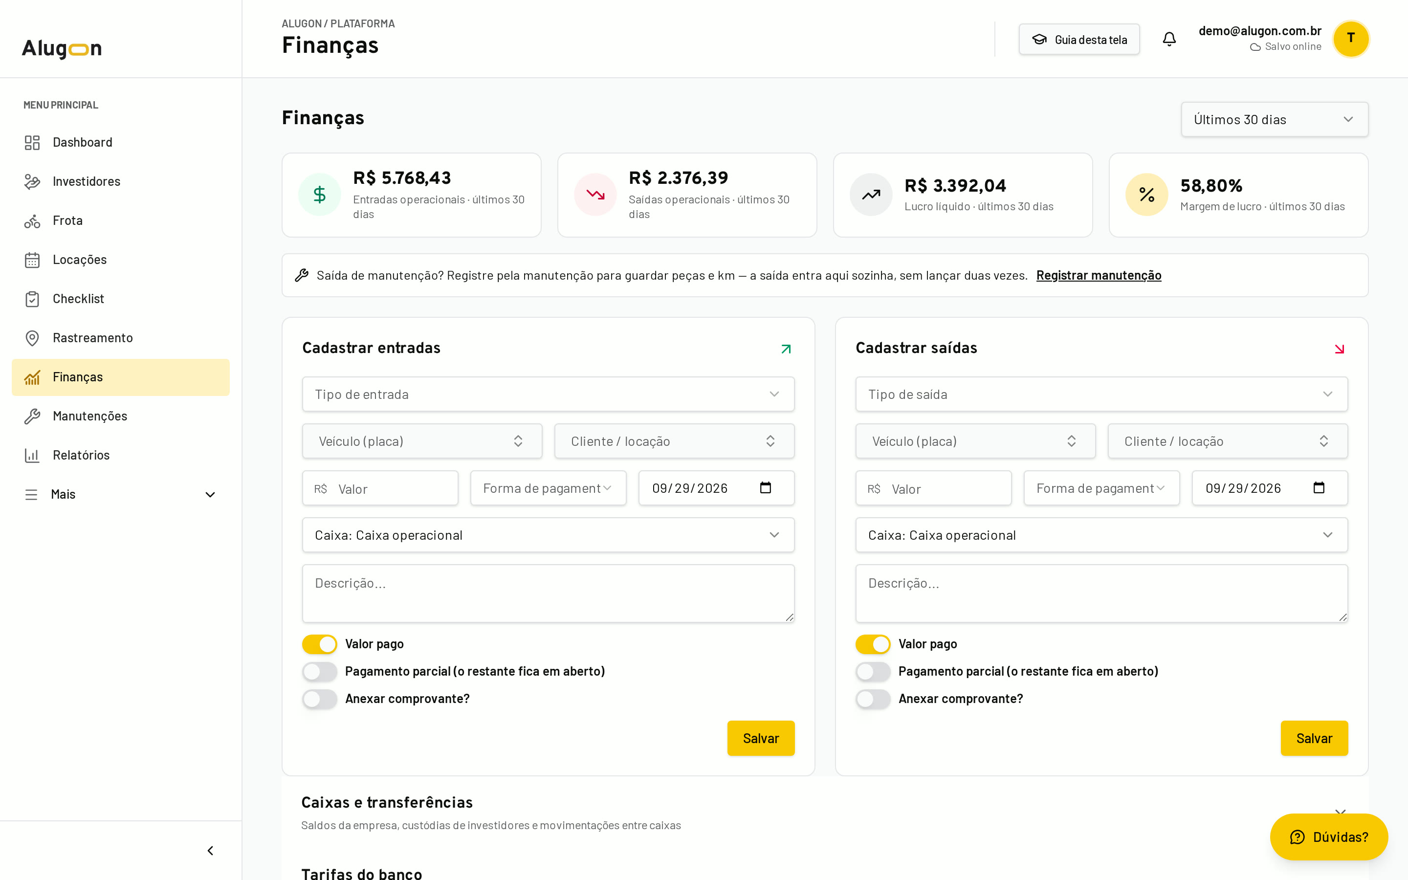Image resolution: width=1408 pixels, height=880 pixels.
Task: Enable Anexar comprovante in Cadastrar saídas
Action: pyautogui.click(x=873, y=699)
